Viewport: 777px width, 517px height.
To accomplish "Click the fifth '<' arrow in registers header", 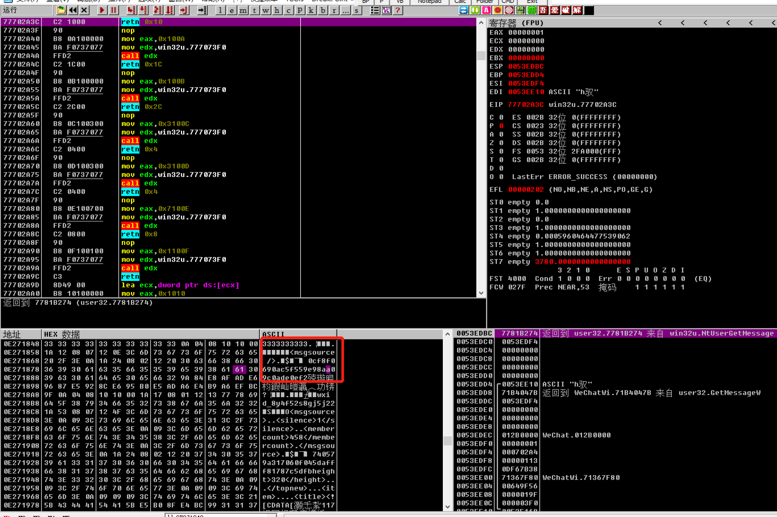I will (751, 23).
